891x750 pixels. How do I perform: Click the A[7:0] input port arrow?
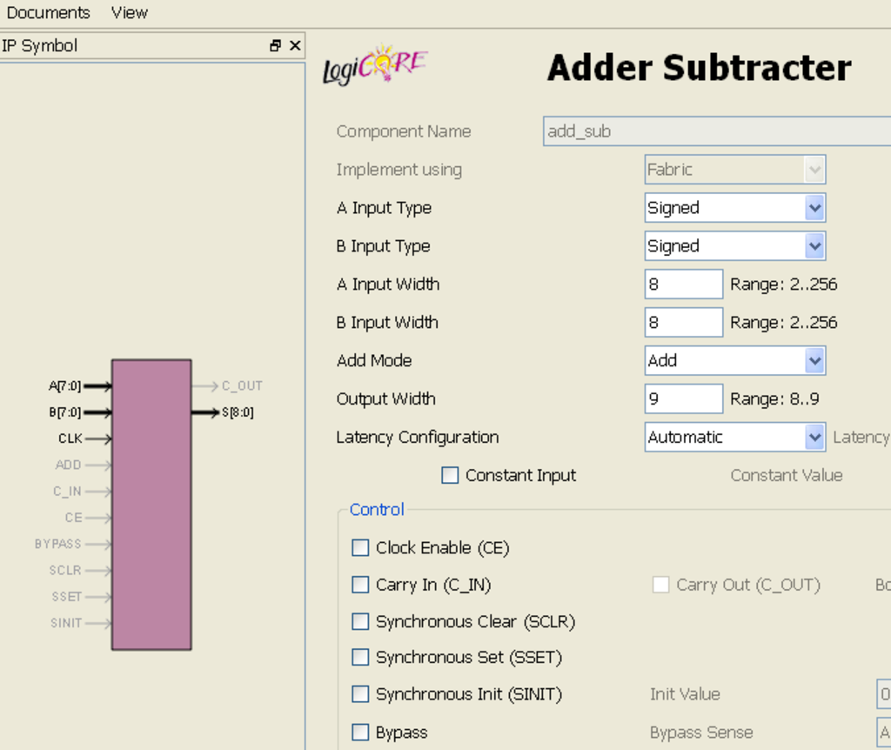click(97, 386)
